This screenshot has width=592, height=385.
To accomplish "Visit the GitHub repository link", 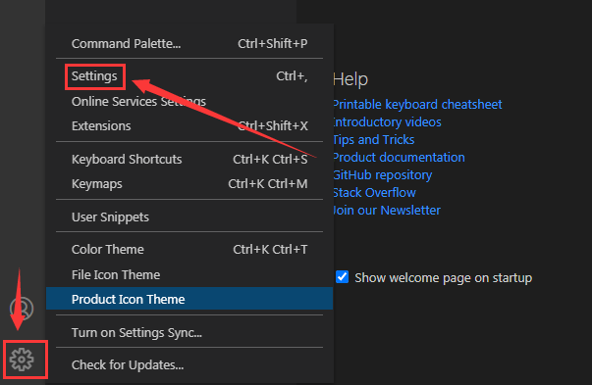I will [383, 175].
